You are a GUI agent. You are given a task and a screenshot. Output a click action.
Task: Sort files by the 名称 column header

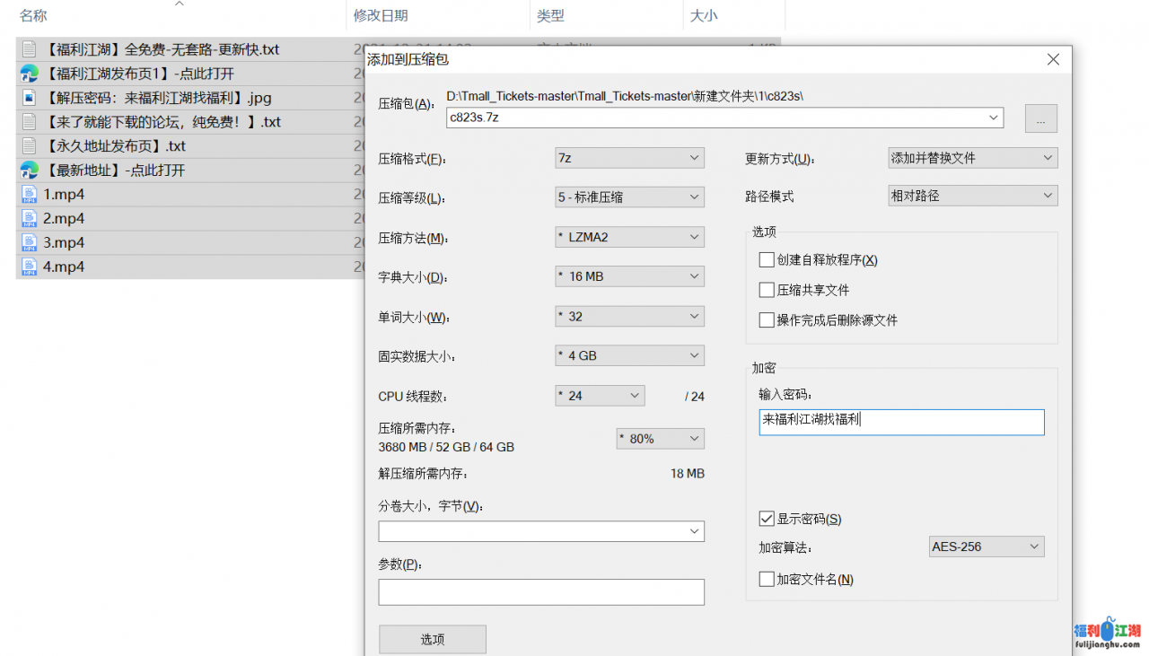pos(31,15)
